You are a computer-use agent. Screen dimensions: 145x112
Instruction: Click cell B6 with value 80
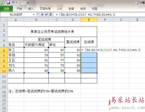coord(36,50)
